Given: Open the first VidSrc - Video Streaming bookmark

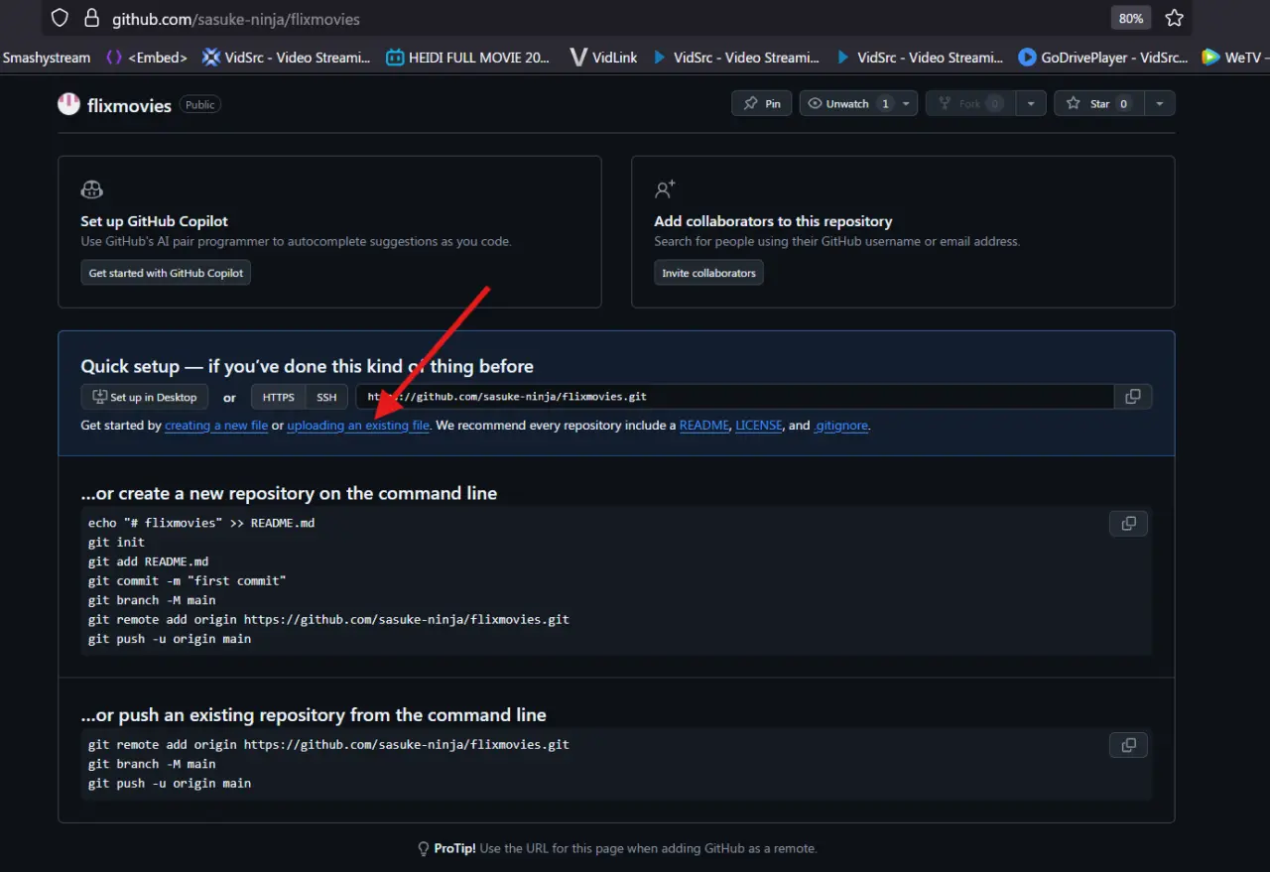Looking at the screenshot, I should [286, 58].
